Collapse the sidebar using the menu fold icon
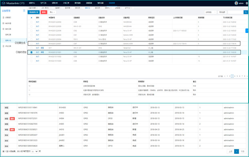The height and width of the screenshot is (157, 249). click(24, 11)
